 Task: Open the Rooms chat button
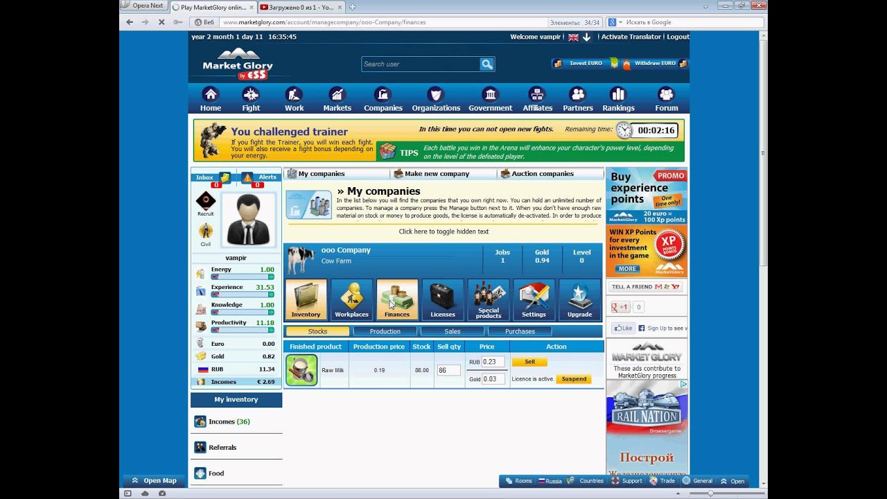[x=519, y=481]
